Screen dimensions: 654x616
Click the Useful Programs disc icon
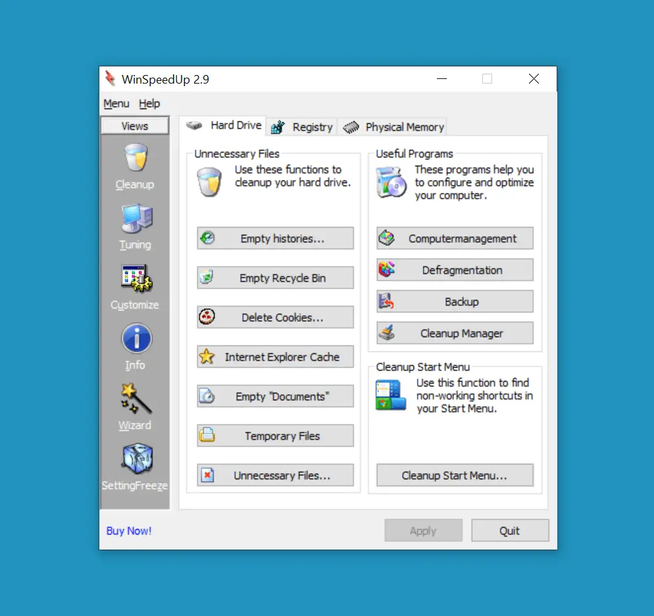pos(391,182)
